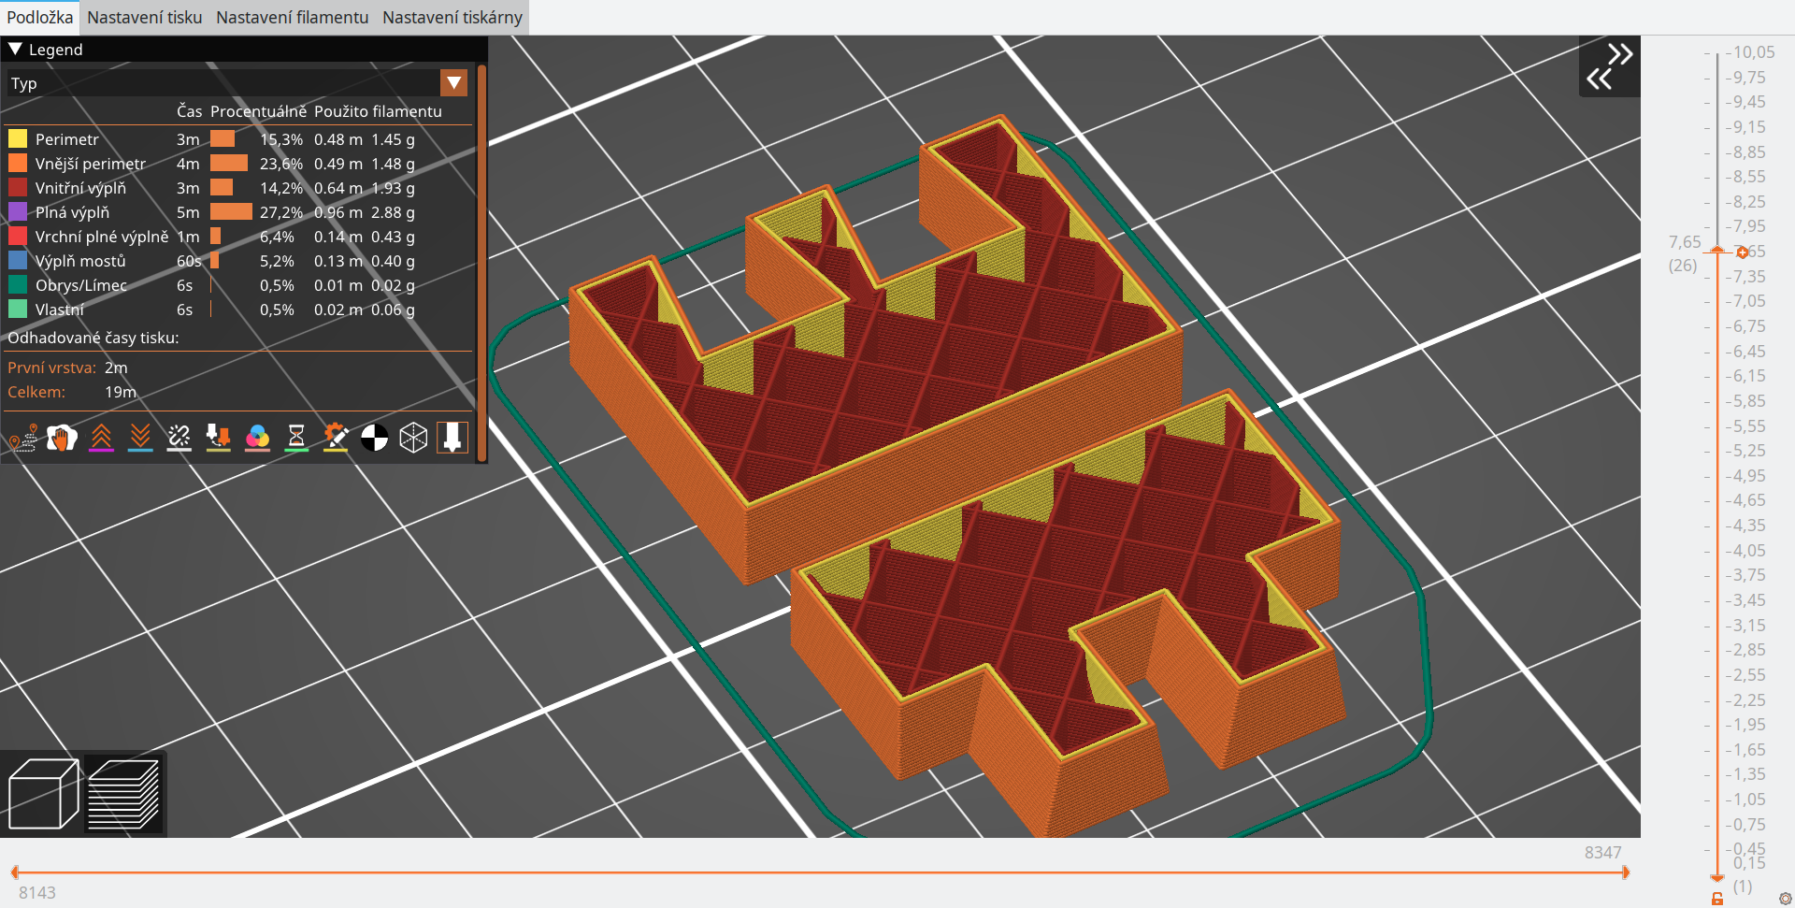Open the Nastavení tisku tab

click(144, 18)
